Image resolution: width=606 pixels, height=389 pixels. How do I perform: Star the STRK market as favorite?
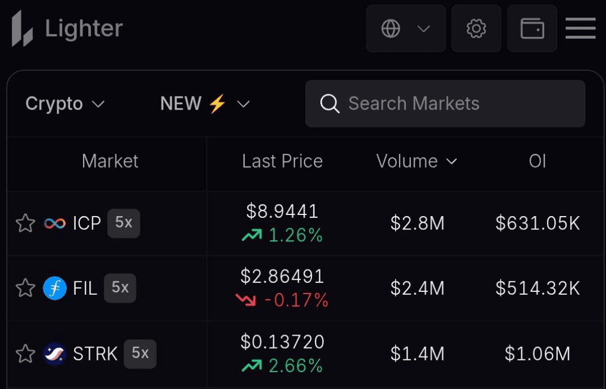[x=25, y=354]
